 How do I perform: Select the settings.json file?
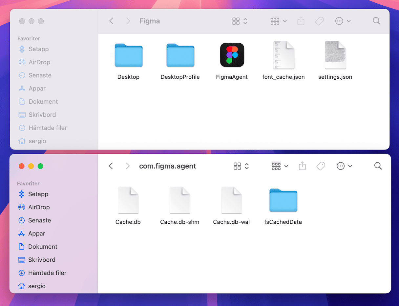[x=335, y=55]
